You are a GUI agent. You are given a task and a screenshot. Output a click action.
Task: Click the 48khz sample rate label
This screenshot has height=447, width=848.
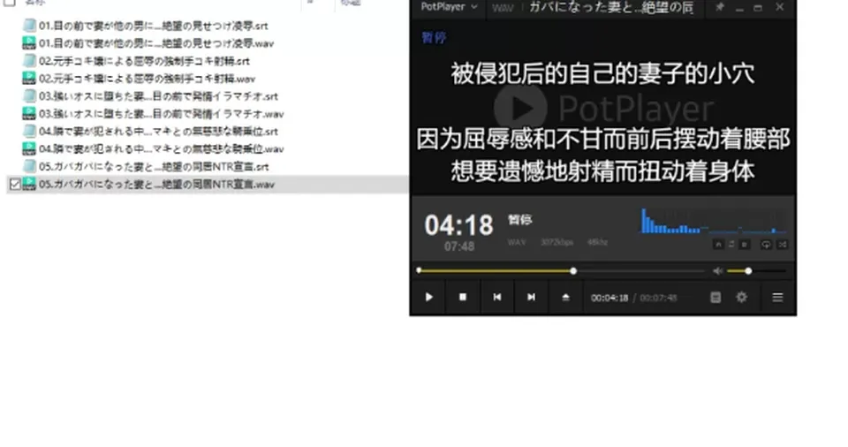[598, 242]
